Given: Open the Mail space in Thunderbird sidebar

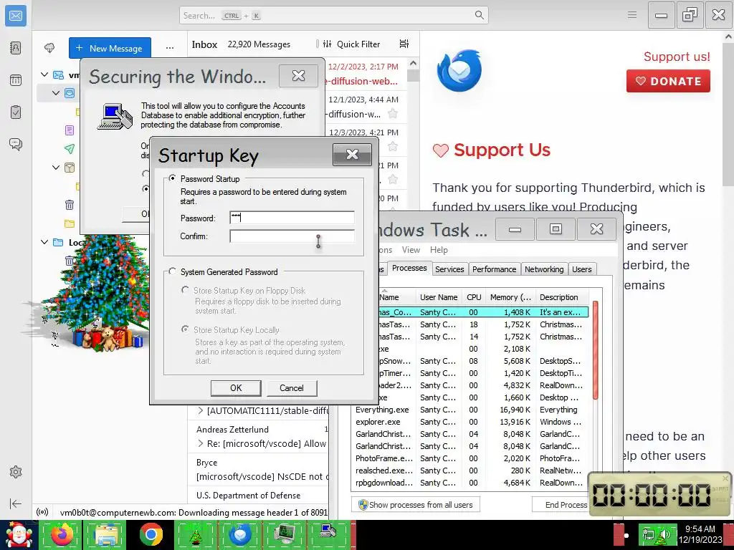Looking at the screenshot, I should coord(16,16).
